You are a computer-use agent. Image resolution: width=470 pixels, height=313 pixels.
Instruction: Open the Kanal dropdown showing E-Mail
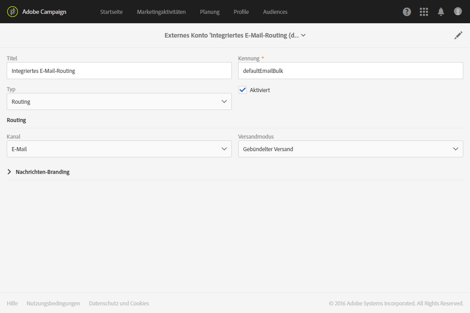119,149
